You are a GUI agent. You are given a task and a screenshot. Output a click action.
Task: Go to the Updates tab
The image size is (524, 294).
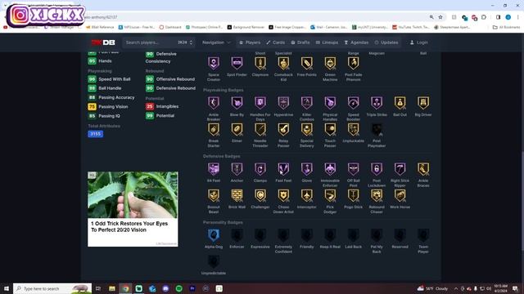tap(386, 42)
